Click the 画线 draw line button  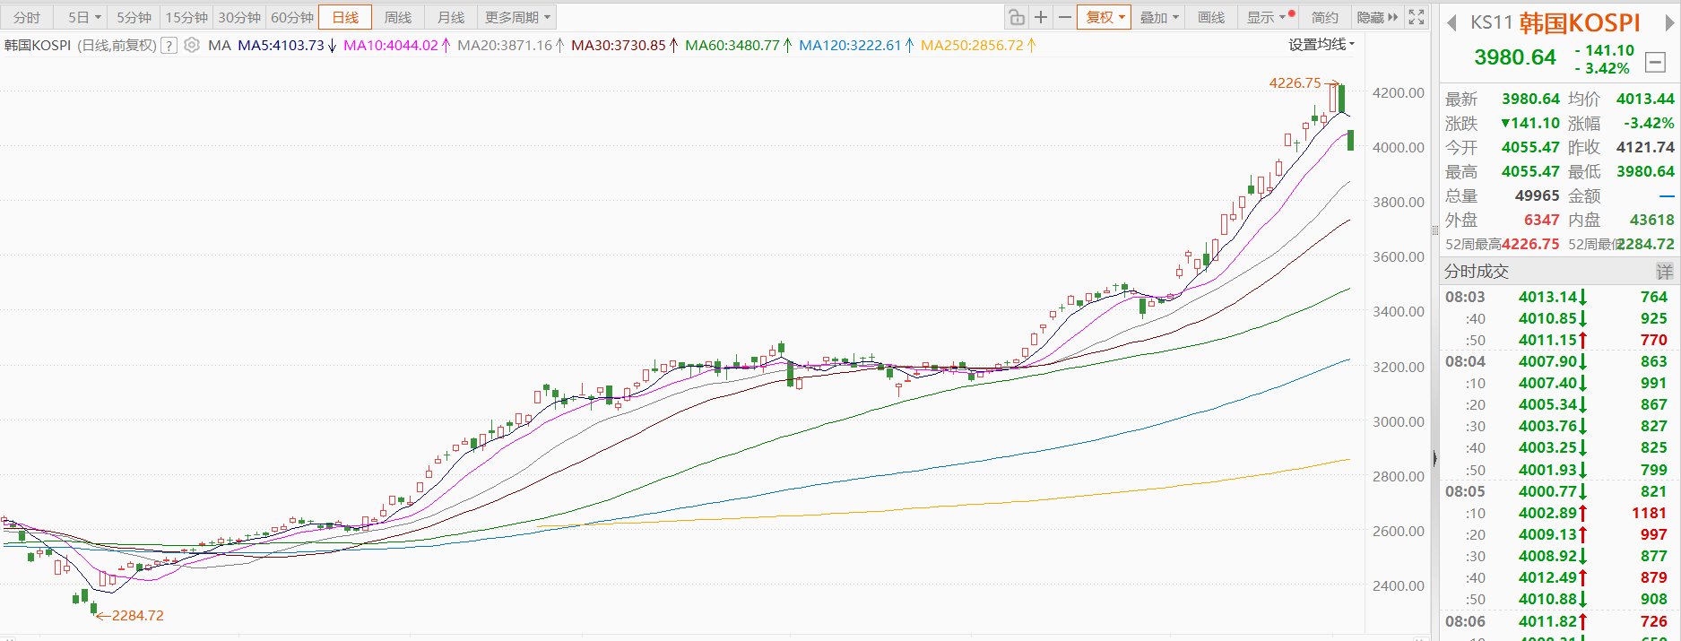1210,17
